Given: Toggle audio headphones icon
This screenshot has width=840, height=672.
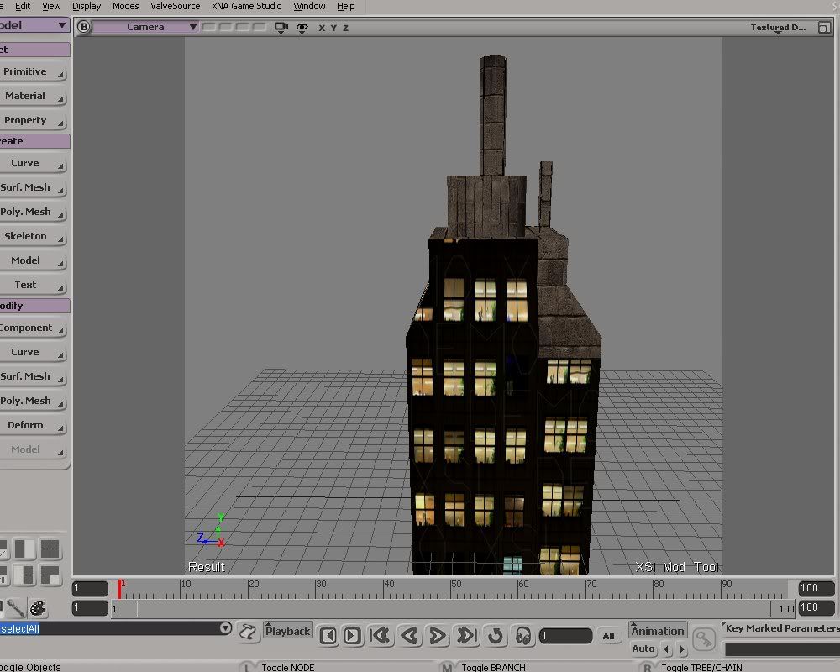Looking at the screenshot, I should coord(523,636).
